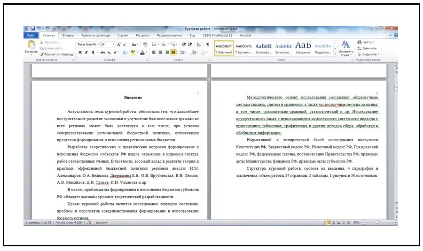Switch to the Вставка ribbon tab

point(68,35)
